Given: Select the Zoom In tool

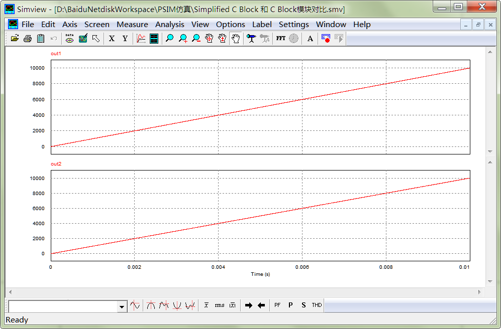Looking at the screenshot, I should click(x=182, y=38).
